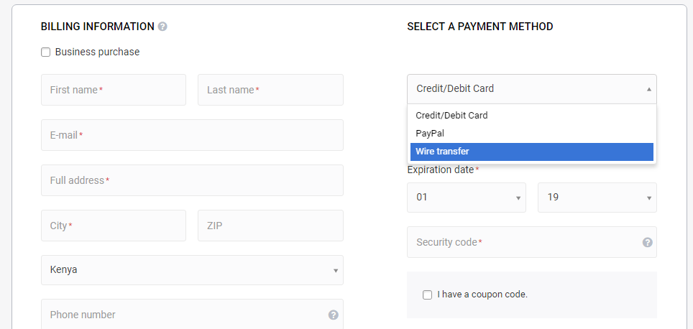Screen dimensions: 693x329
Task: Click into the Last name field
Action: [270, 90]
